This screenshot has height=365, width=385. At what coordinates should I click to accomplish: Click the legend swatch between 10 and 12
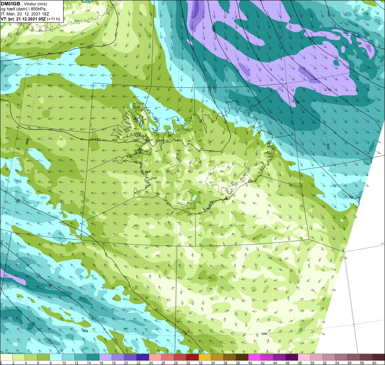click(68, 357)
